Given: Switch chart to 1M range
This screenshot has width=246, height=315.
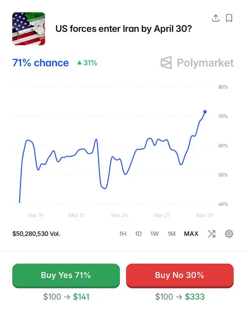Looking at the screenshot, I should pos(171,234).
